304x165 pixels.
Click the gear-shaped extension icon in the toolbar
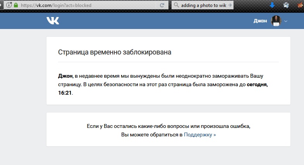pyautogui.click(x=286, y=5)
